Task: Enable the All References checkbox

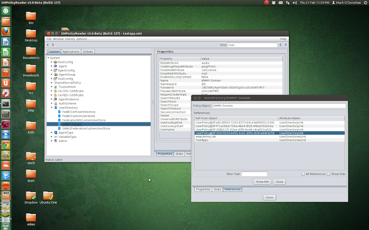Action: pyautogui.click(x=303, y=174)
